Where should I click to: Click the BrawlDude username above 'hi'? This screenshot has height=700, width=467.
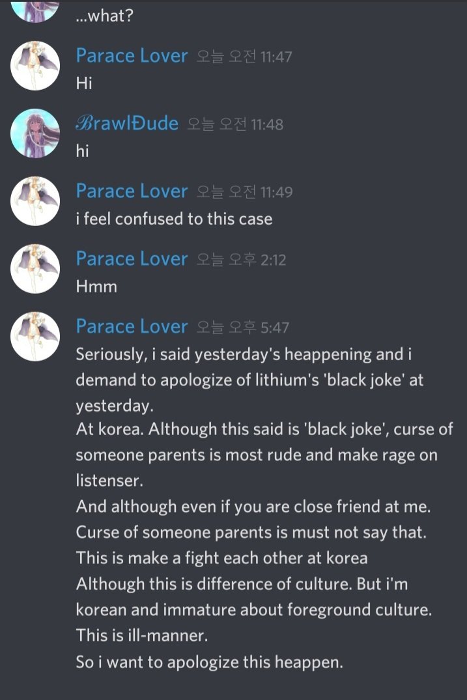point(127,124)
